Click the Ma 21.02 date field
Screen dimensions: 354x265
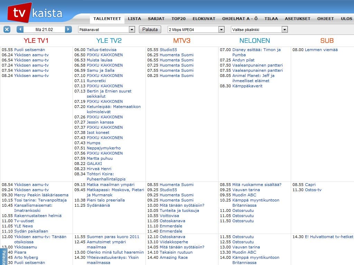[x=44, y=29]
